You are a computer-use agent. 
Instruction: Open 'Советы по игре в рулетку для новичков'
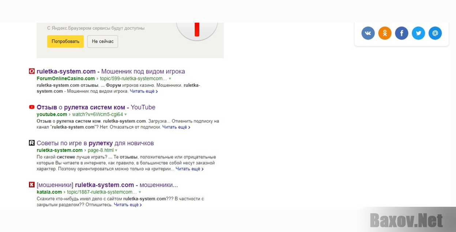pyautogui.click(x=95, y=143)
